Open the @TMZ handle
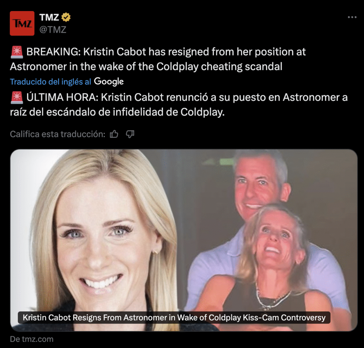Screen dimensions: 364x348 click(53, 30)
